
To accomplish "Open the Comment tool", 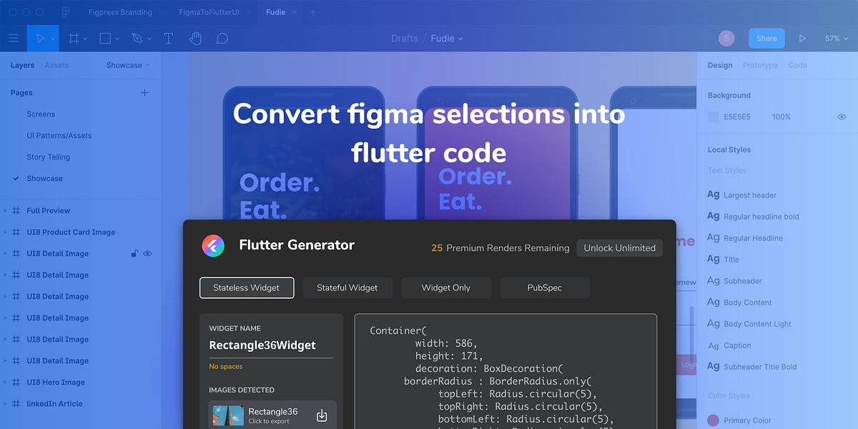I will pyautogui.click(x=222, y=38).
